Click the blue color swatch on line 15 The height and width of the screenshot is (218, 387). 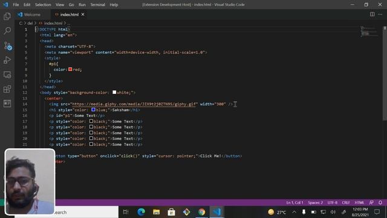point(93,110)
